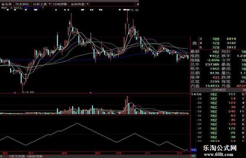Viewport: 246px width, 158px height.
Task: Click the 10 month marker on timeline
Action: [119, 153]
